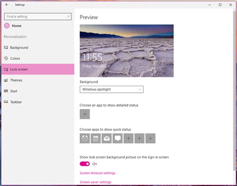Close the Settings window
Viewport: 237px width, 186px height.
[230, 5]
